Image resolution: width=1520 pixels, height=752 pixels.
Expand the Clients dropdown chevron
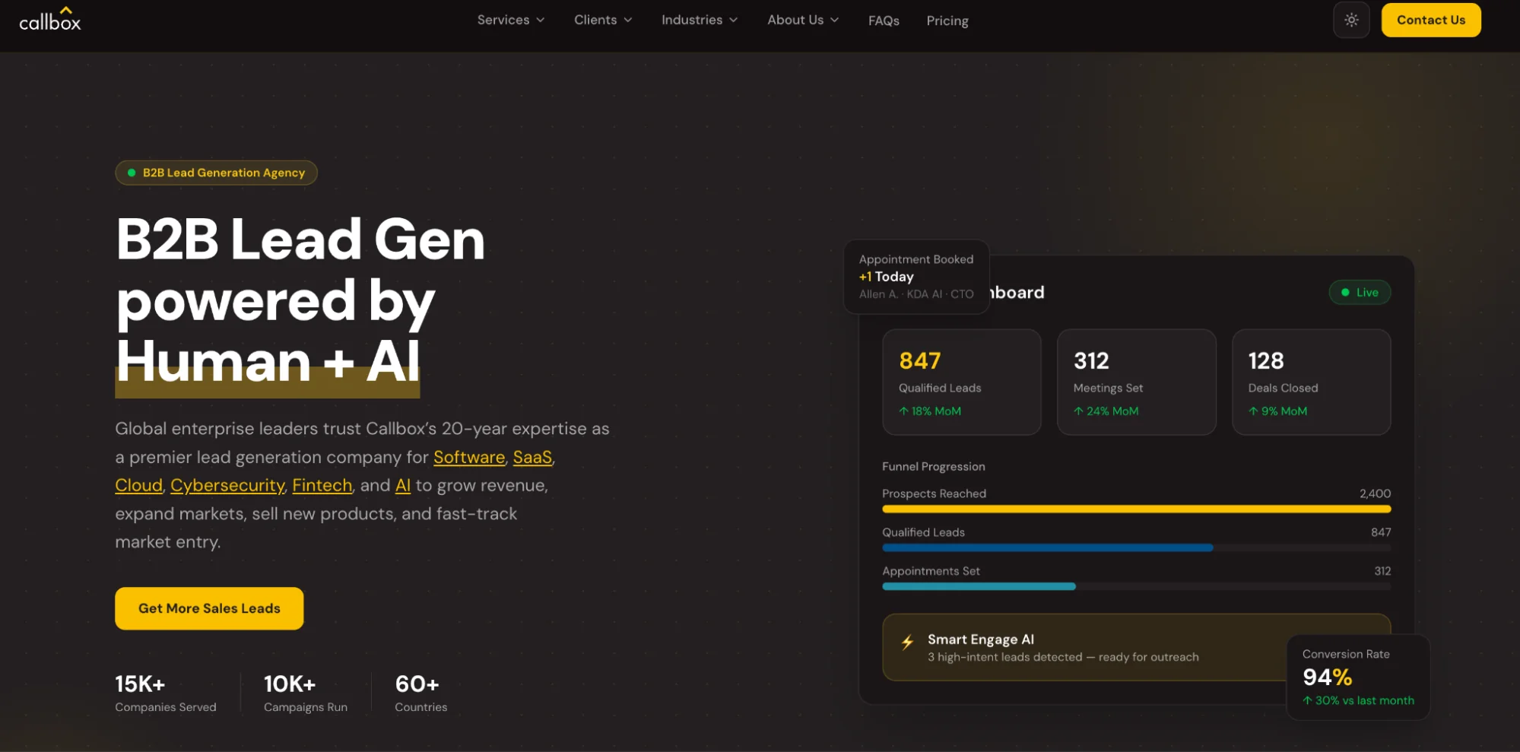[x=628, y=21]
